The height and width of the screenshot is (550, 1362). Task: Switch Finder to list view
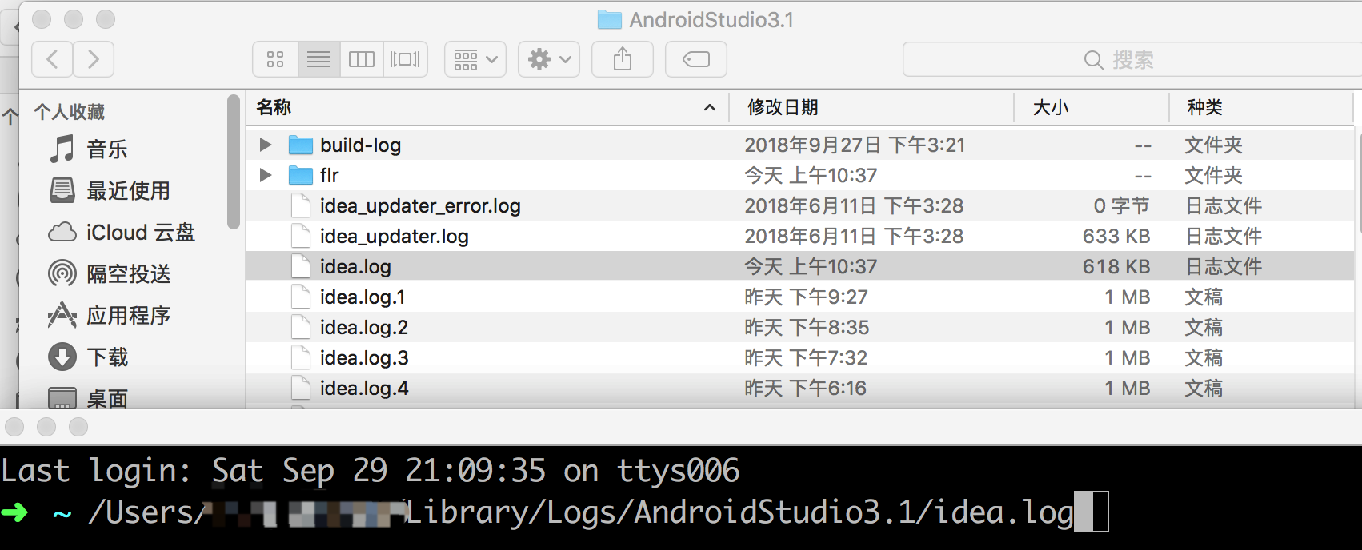[318, 59]
